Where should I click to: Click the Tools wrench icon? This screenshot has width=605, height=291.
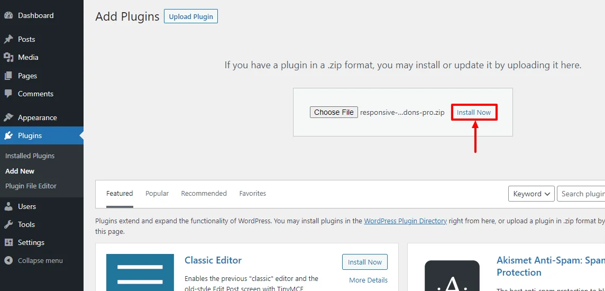[x=8, y=225]
